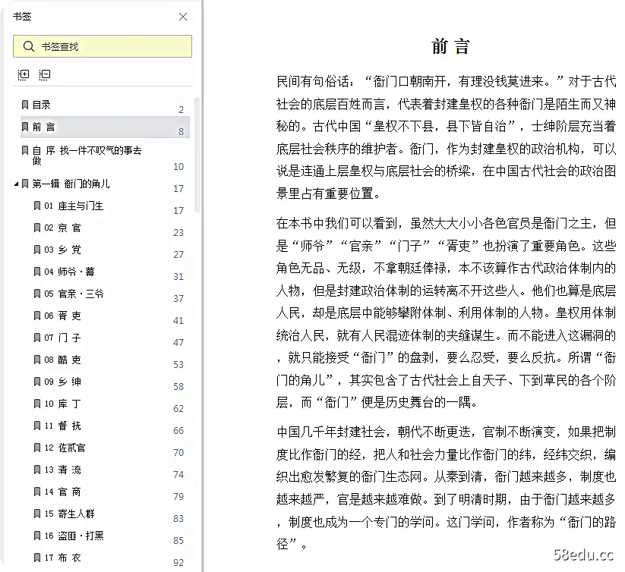Click bookmark flag icon beside 06 胥 吏
This screenshot has width=625, height=572.
coord(37,316)
